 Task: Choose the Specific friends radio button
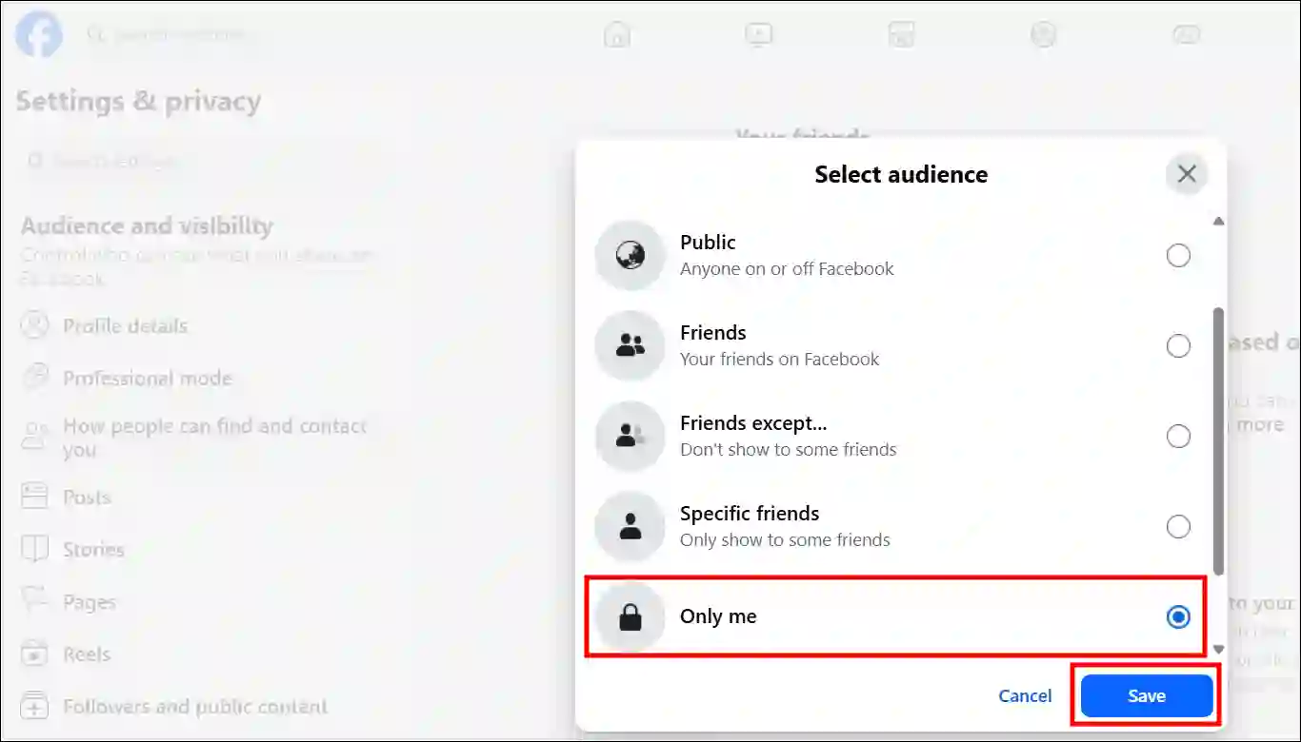[1178, 527]
